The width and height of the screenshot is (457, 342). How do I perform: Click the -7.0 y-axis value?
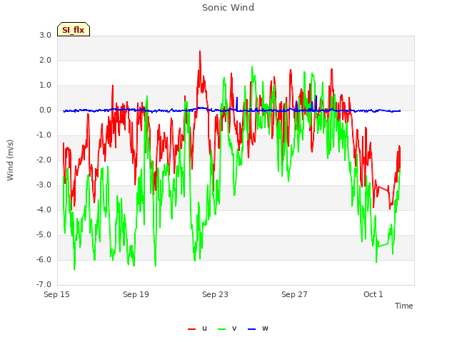point(44,284)
